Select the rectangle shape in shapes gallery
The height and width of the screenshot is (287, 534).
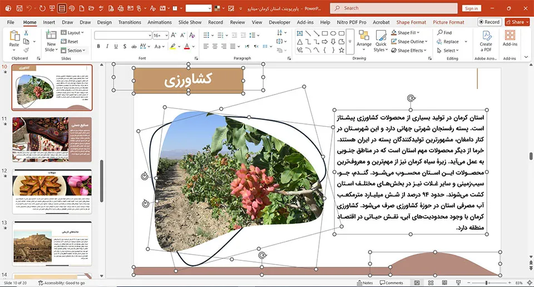[325, 33]
